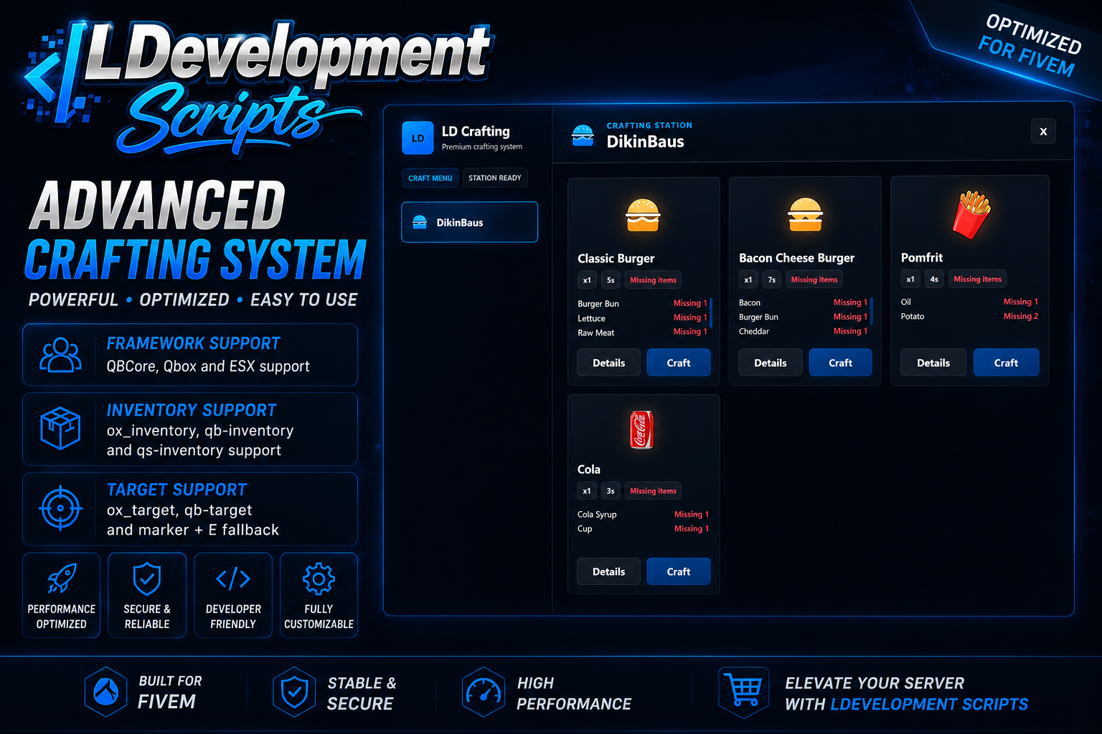
Task: Open Details for Cola
Action: coord(608,571)
